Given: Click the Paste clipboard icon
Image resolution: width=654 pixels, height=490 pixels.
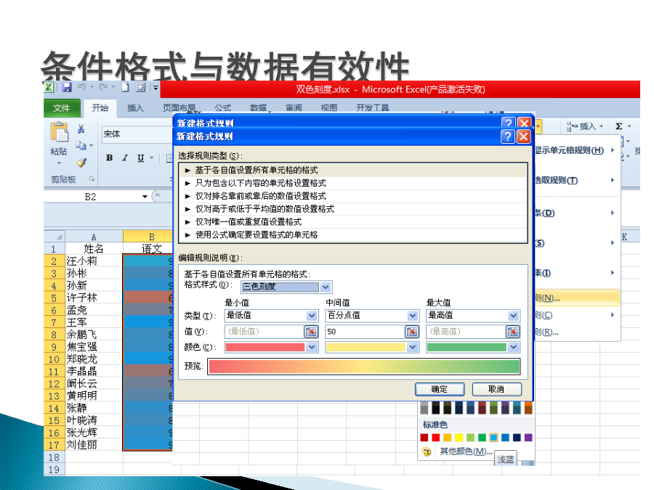Looking at the screenshot, I should 58,134.
